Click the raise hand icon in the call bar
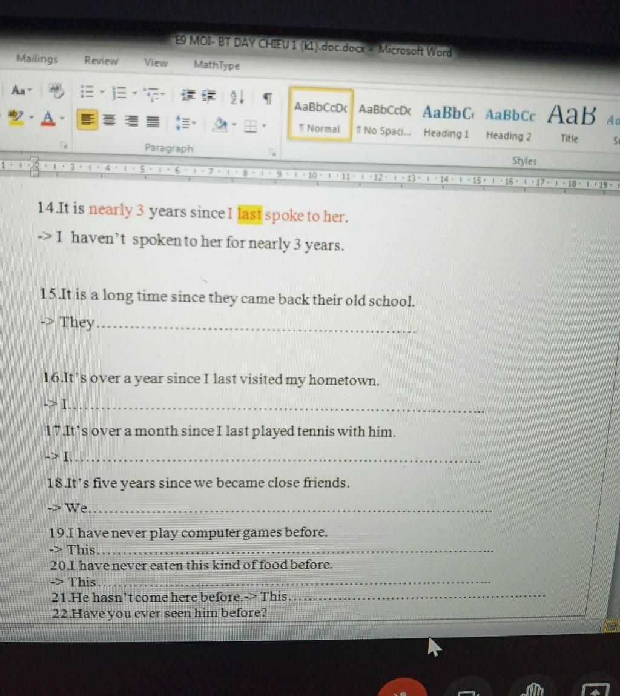Screen dimensions: 620x696 pyautogui.click(x=533, y=689)
